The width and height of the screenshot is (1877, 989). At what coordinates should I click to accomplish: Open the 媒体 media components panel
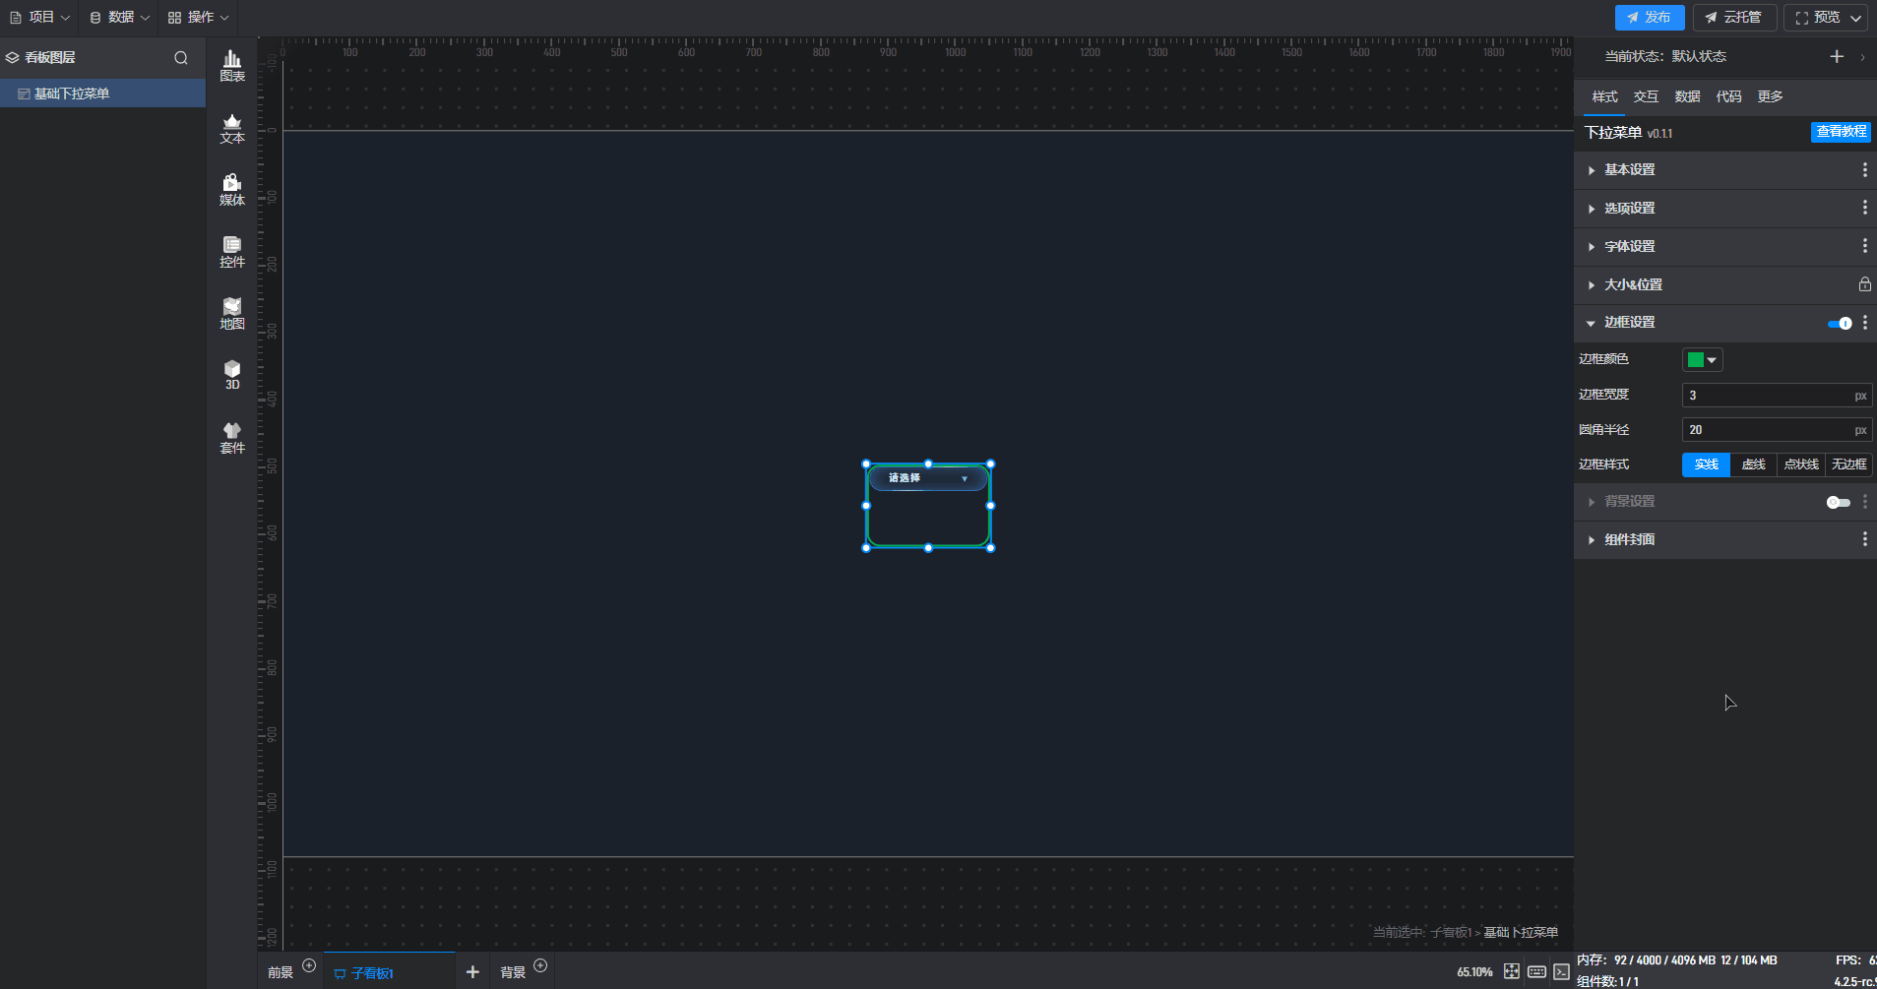pyautogui.click(x=232, y=190)
